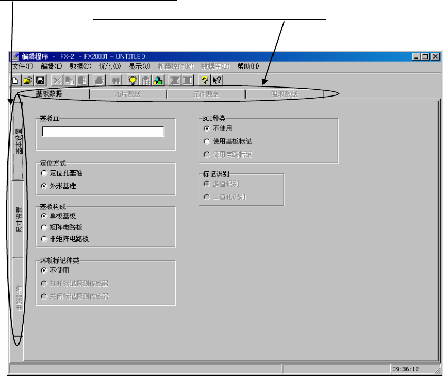443x376 pixels.
Task: Switch to the 基板数据 tab
Action: coord(49,94)
